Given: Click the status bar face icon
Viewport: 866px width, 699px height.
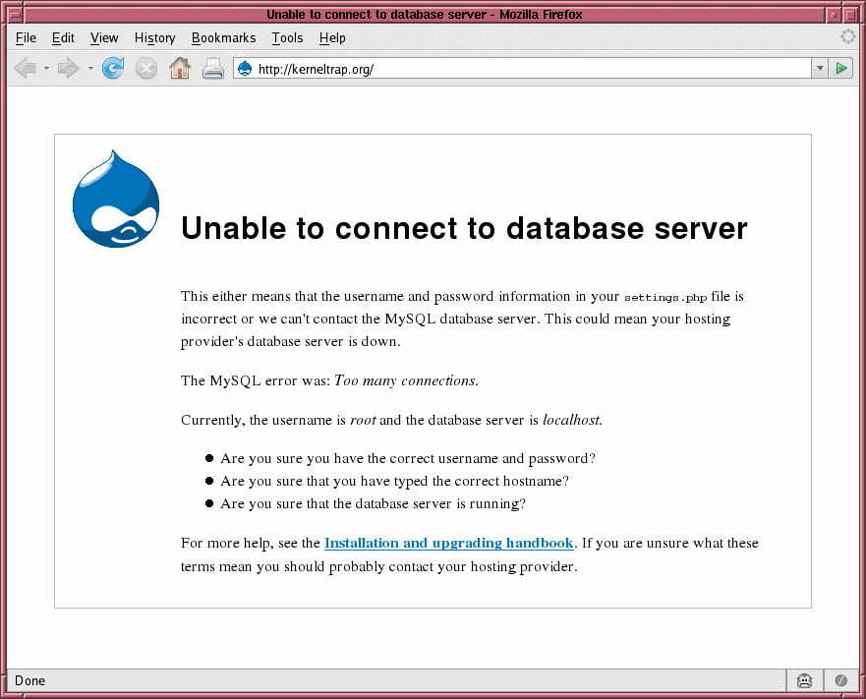Looking at the screenshot, I should click(804, 680).
